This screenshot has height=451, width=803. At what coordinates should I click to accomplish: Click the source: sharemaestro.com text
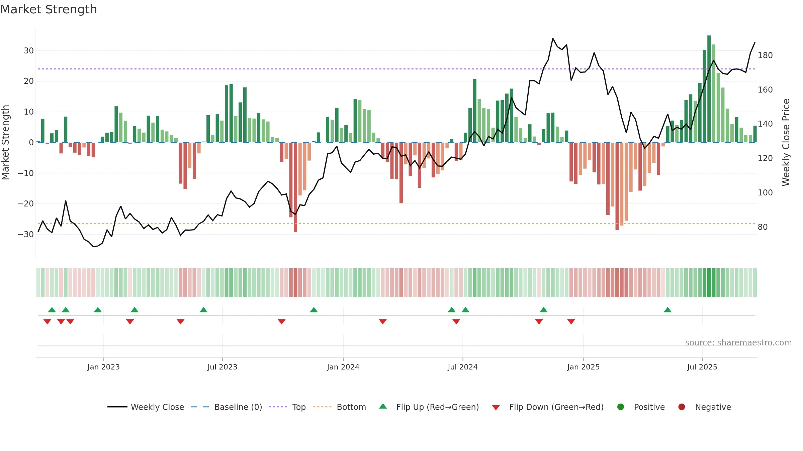[738, 342]
